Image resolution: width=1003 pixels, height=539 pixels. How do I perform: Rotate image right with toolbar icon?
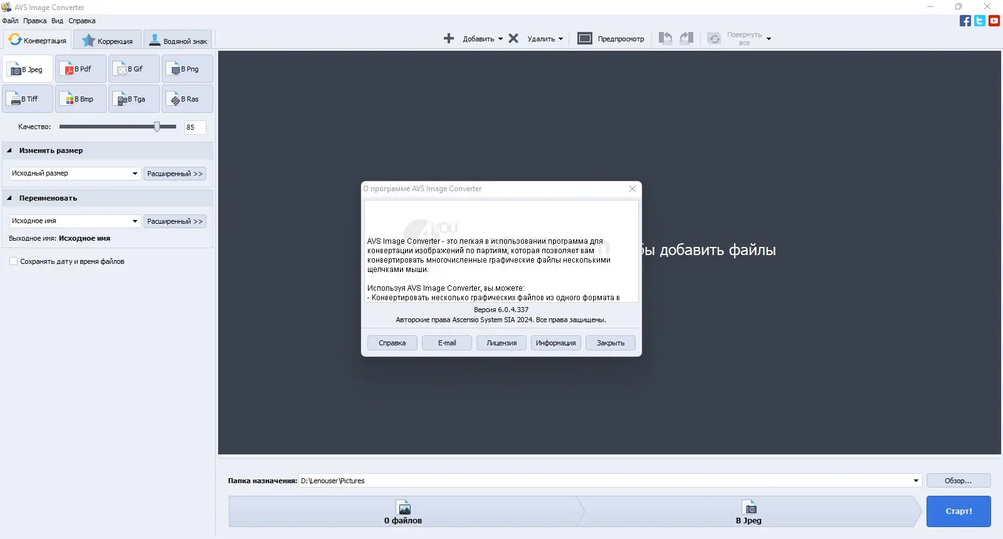point(687,38)
